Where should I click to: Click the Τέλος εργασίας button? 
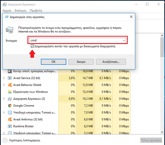pyautogui.click(x=151, y=140)
